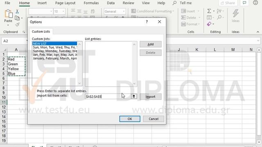Viewport: 262px width, 147px height.
Task: Click the Add button
Action: point(150,44)
